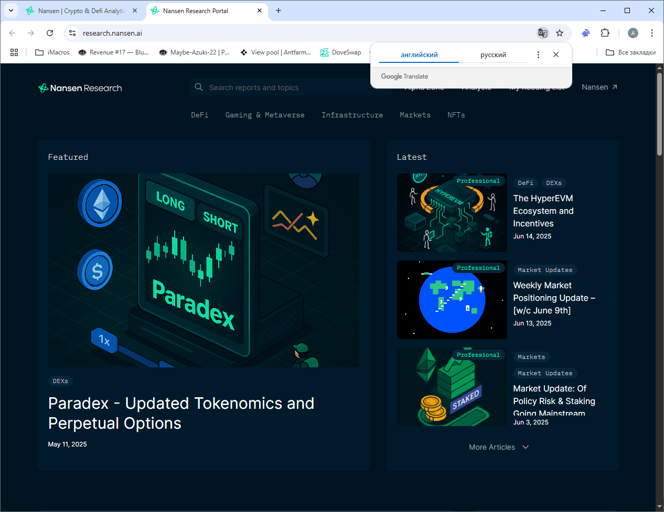
Task: Open the Markets category menu
Action: (x=415, y=115)
